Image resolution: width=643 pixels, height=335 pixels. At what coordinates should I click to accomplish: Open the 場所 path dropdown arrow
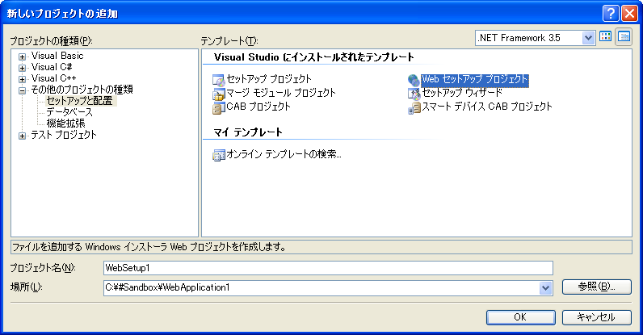point(545,288)
